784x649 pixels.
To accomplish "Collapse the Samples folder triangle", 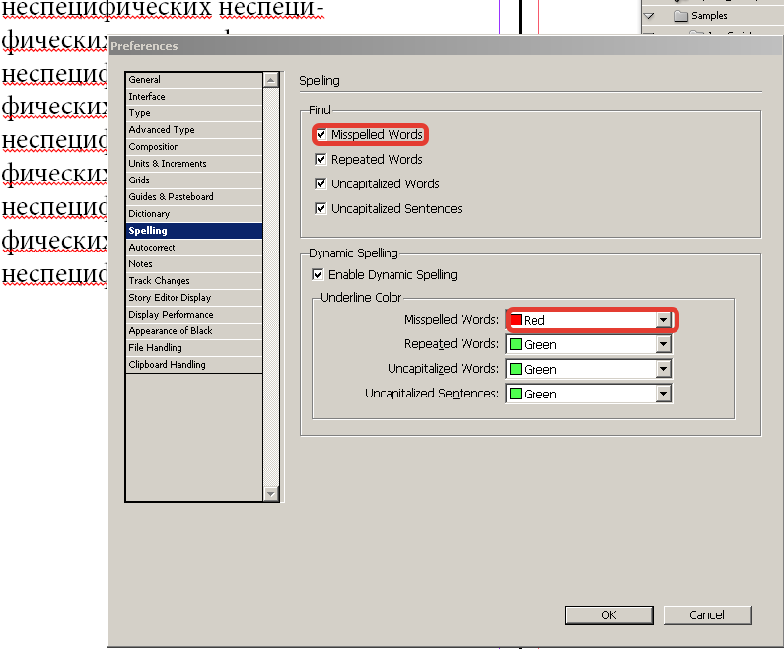I will tap(649, 16).
